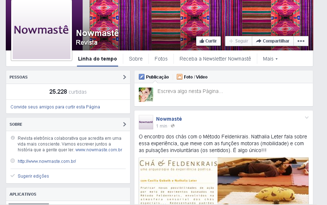Open the Chá & Feldenkrais post image

pos(224,181)
